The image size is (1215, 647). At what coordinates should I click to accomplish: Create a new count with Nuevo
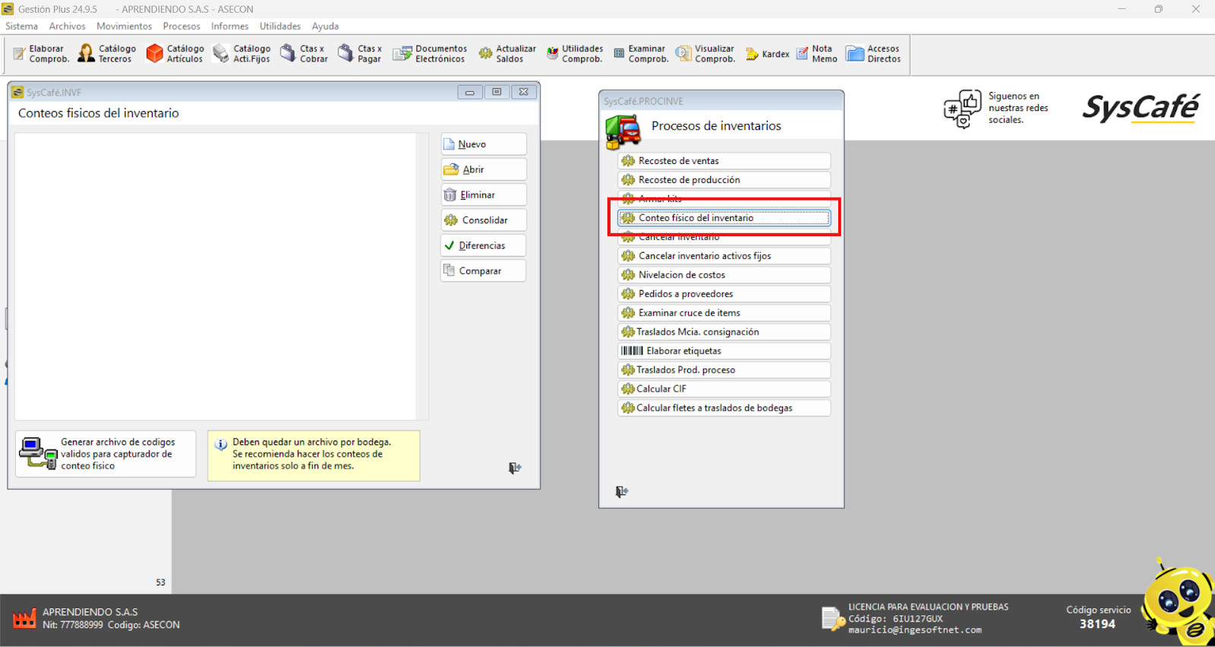coord(484,144)
